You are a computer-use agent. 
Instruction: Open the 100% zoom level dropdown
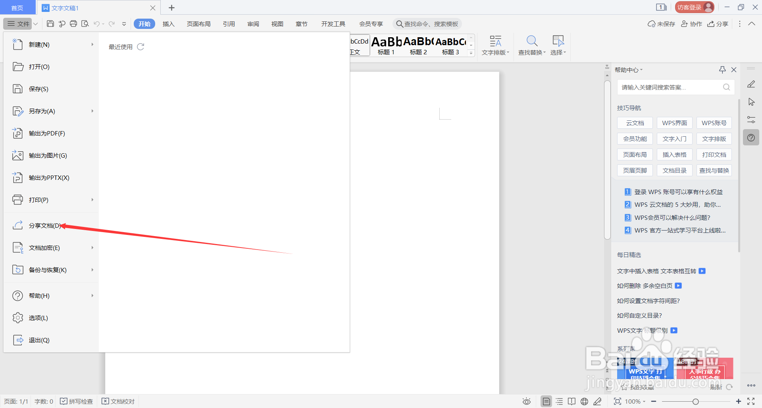[x=635, y=401]
